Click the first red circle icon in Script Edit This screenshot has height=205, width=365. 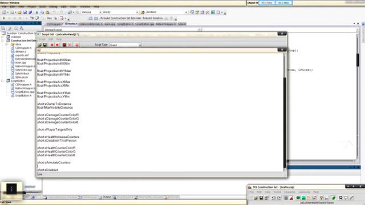tap(52, 45)
